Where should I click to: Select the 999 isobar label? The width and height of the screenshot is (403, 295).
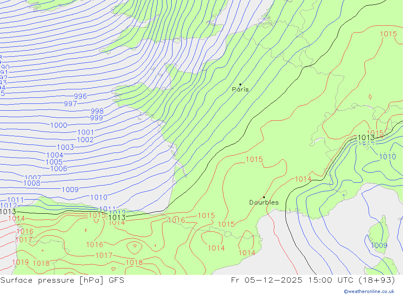pyautogui.click(x=96, y=118)
